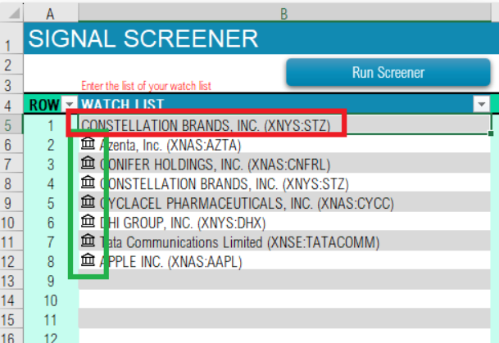This screenshot has width=499, height=343.
Task: Select the CYCLACEL PHARMACEUTICALS, INC. (XNAS:CYCC) cell
Action: [x=284, y=203]
